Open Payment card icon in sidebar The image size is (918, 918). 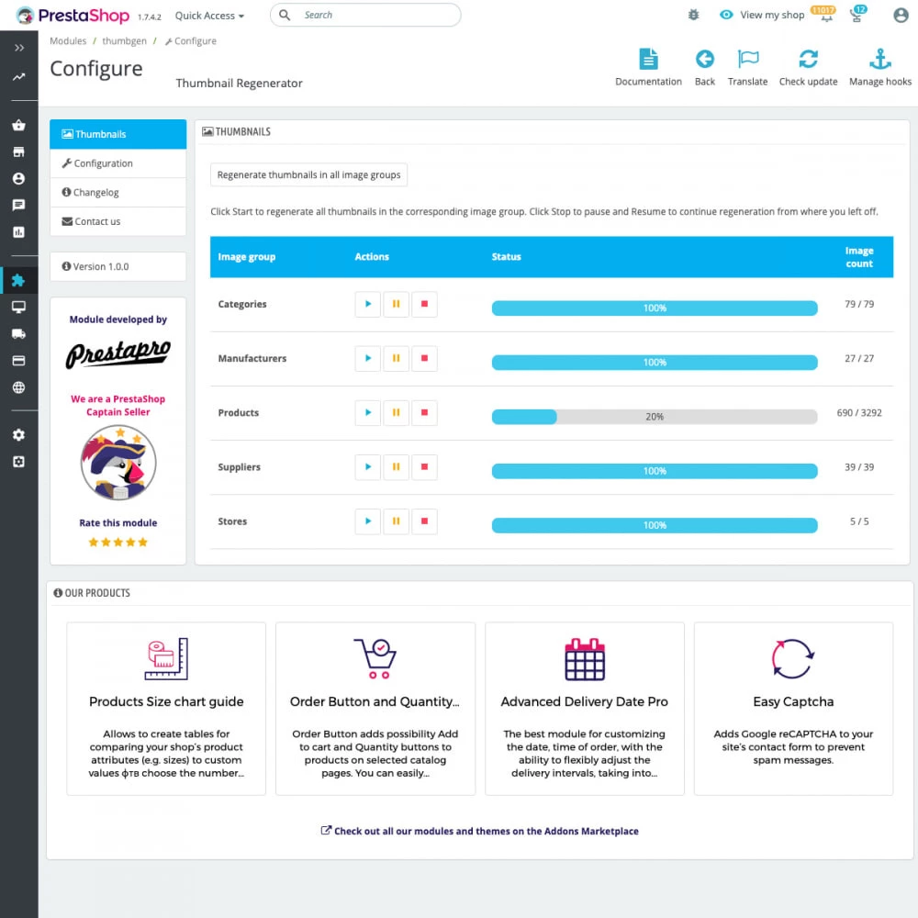tap(18, 361)
